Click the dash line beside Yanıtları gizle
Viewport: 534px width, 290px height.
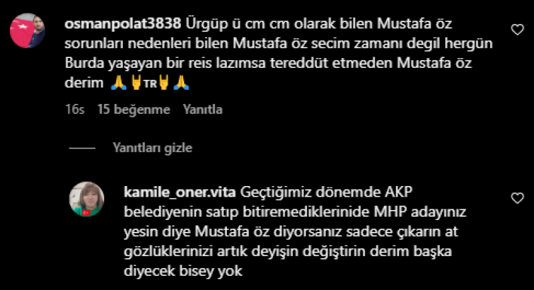82,148
